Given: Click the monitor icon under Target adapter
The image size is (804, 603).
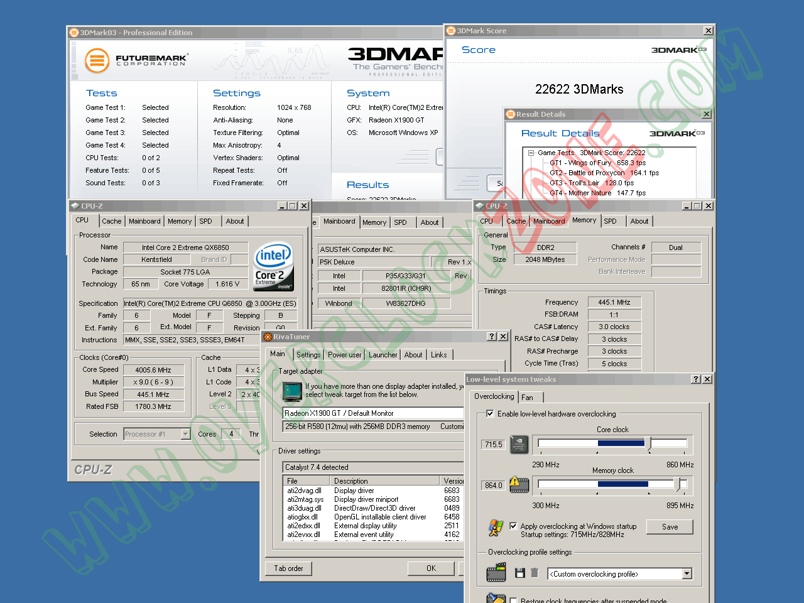Looking at the screenshot, I should [x=292, y=391].
